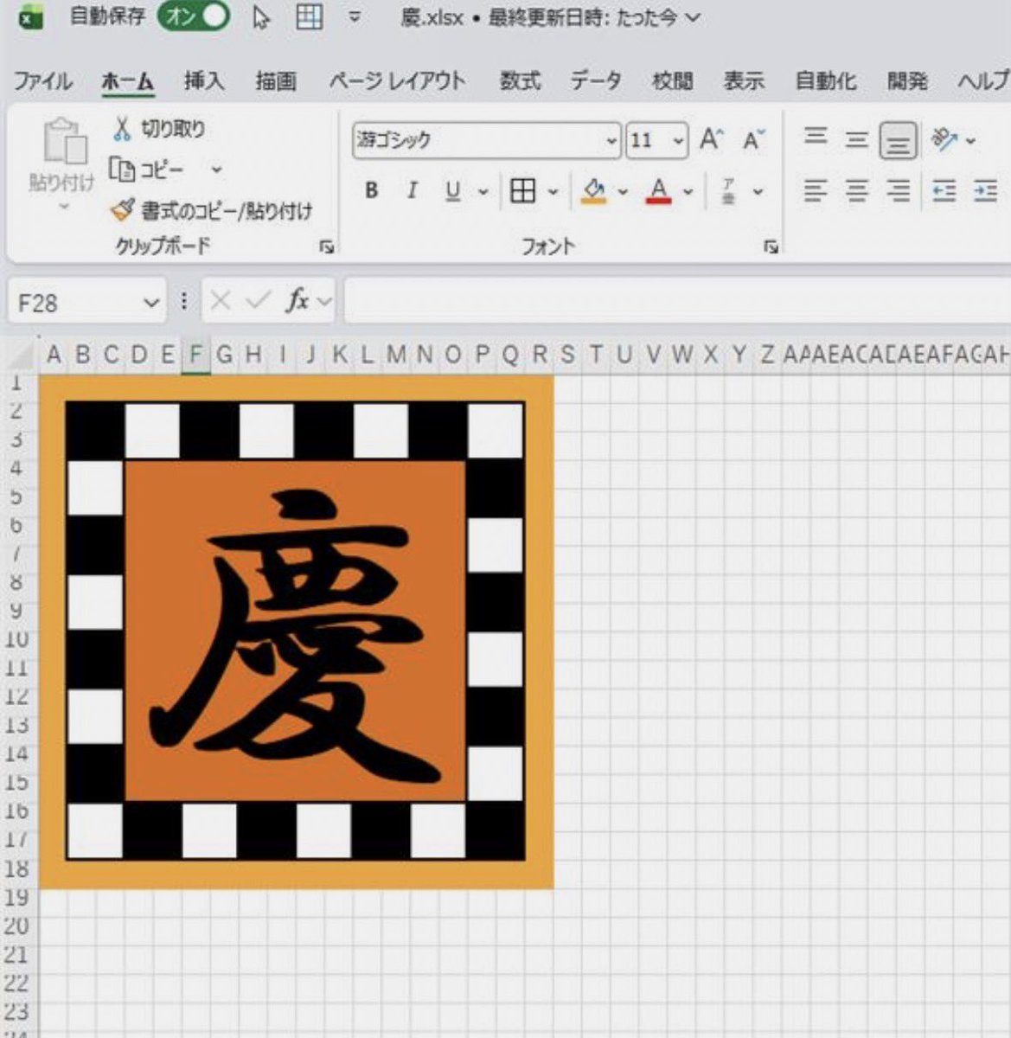Screen dimensions: 1011x1038
Task: Click 書式のコピー/貼り付け format painter
Action: (212, 210)
